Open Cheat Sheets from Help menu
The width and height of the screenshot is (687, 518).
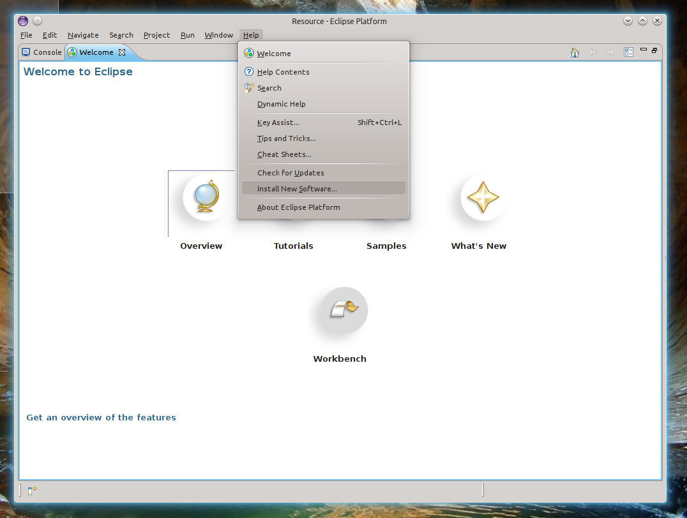284,154
